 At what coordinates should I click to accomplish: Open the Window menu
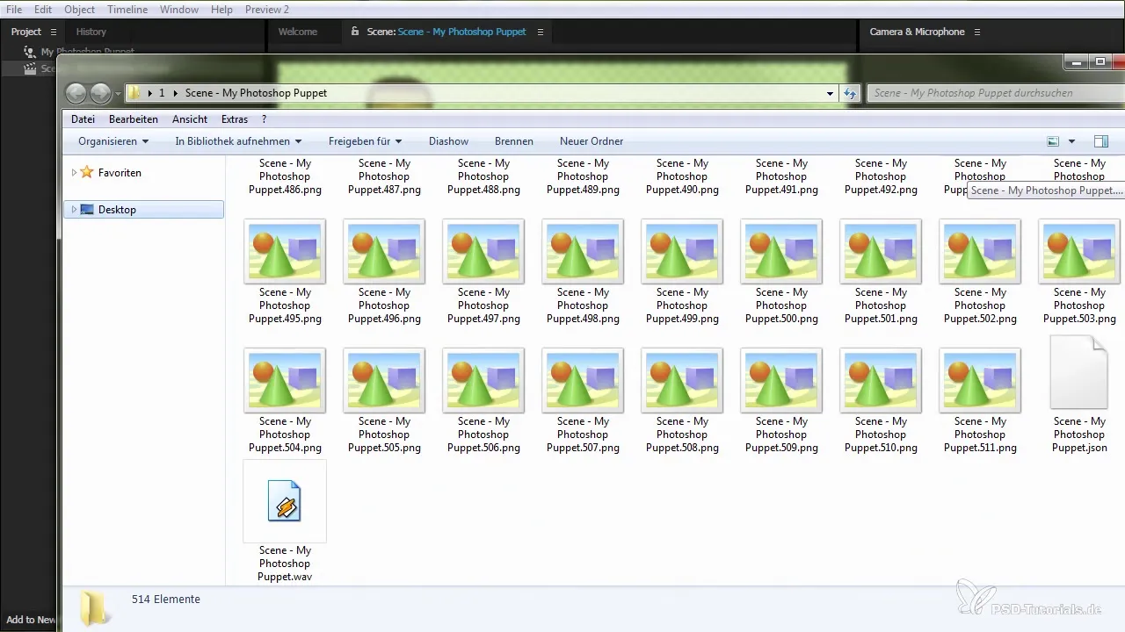pos(178,9)
